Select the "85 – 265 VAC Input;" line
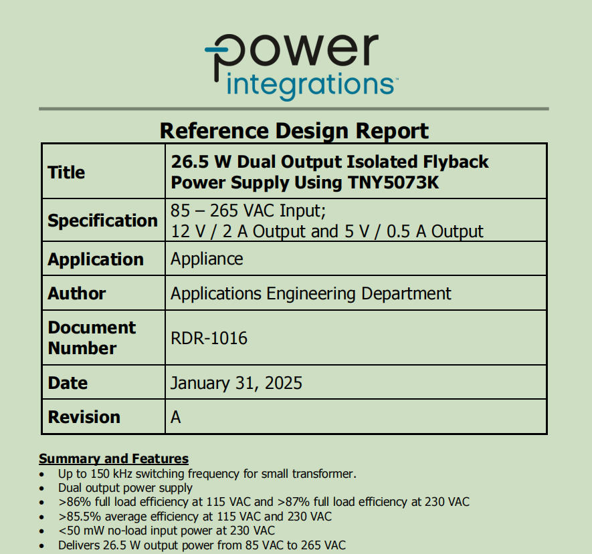This screenshot has width=592, height=554. 248,211
